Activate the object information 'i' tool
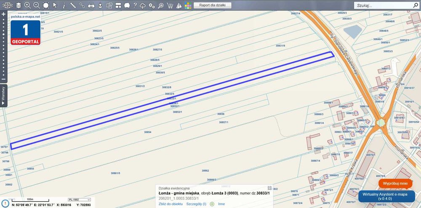Image resolution: width=421 pixels, height=208 pixels. pos(64,5)
